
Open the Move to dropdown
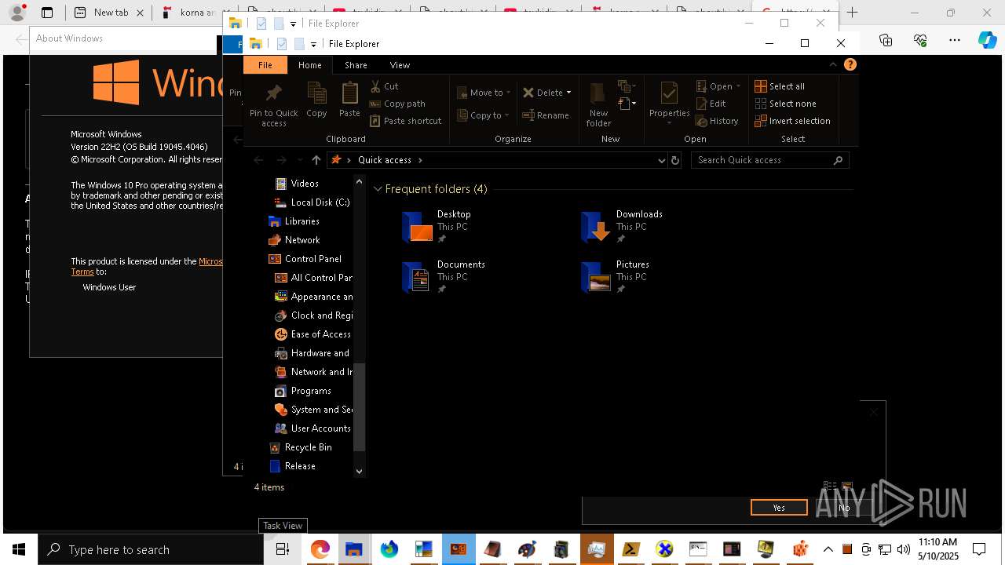484,93
